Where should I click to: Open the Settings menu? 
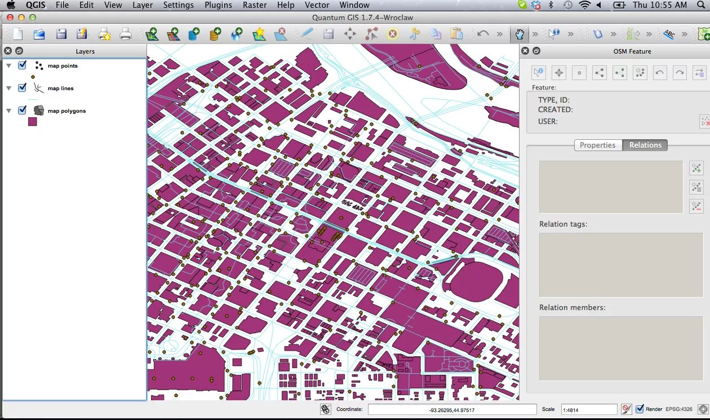178,5
